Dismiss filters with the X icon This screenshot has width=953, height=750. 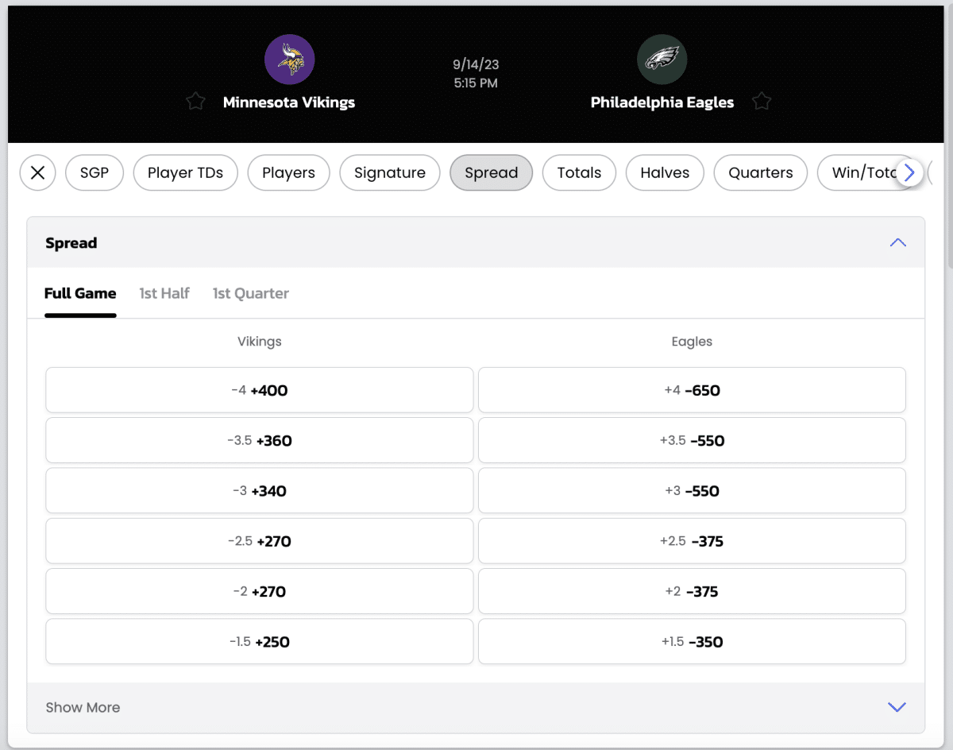click(x=37, y=172)
